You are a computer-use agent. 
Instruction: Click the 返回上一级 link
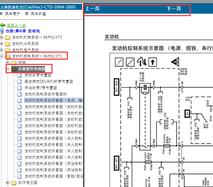click(16, 25)
